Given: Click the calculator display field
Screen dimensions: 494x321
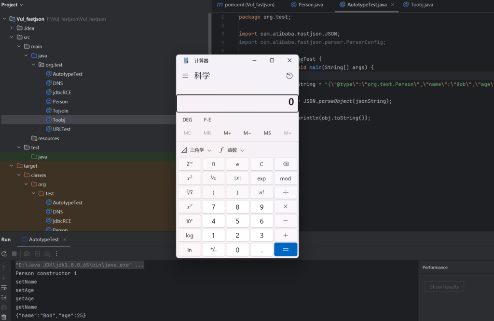Looking at the screenshot, I should pos(237,103).
